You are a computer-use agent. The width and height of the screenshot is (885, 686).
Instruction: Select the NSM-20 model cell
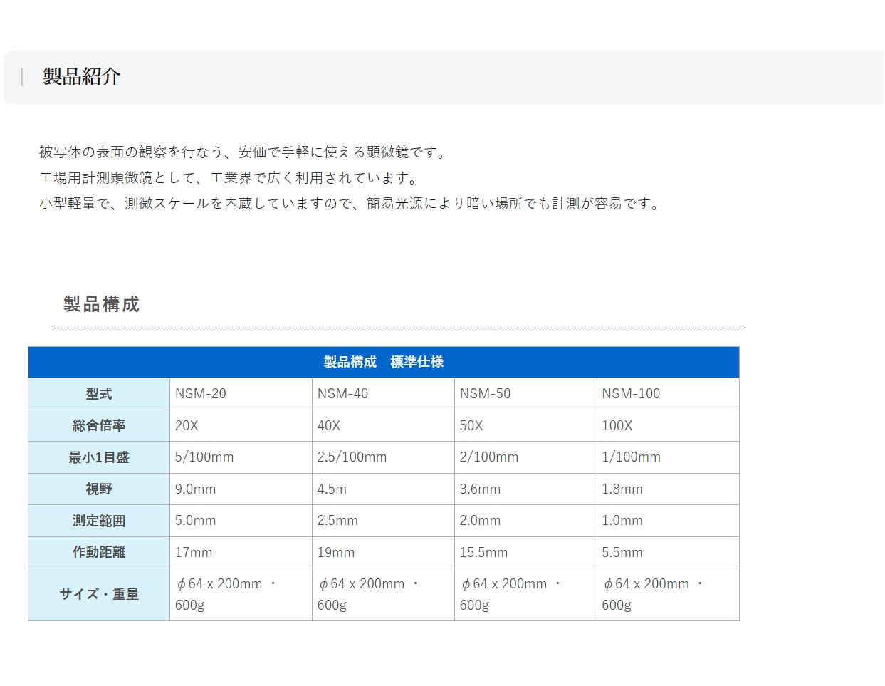(241, 394)
